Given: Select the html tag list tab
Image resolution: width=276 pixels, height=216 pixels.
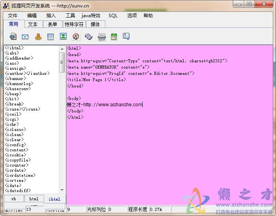Looking at the screenshot, I should click(x=34, y=199).
